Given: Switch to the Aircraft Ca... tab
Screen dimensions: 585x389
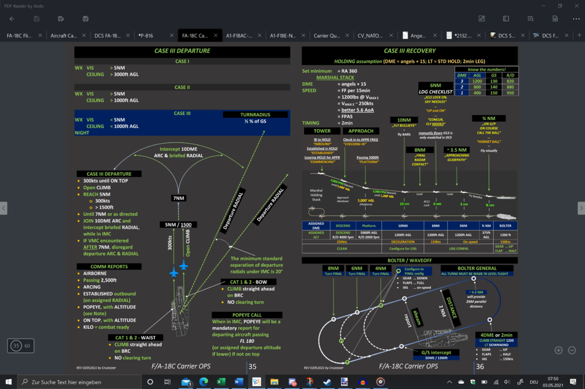Looking at the screenshot, I should [x=63, y=35].
